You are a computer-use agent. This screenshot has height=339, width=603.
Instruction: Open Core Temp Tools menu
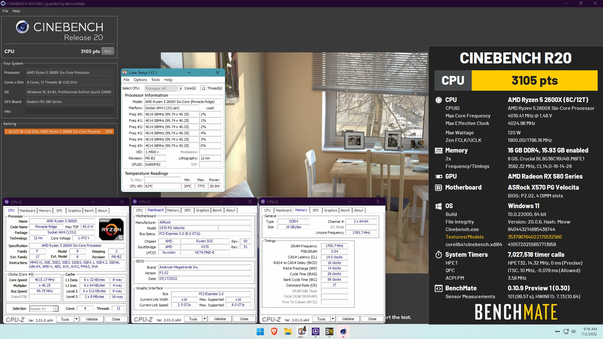(155, 80)
